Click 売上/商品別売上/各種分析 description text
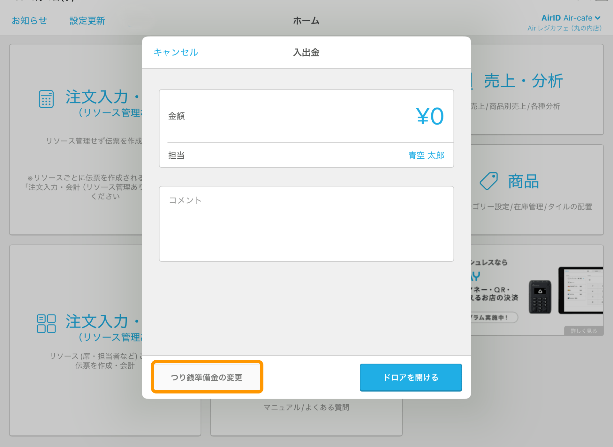The width and height of the screenshot is (613, 447). coord(515,106)
